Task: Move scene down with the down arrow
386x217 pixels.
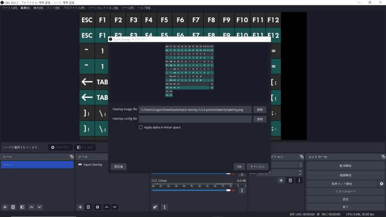Action: pyautogui.click(x=40, y=207)
